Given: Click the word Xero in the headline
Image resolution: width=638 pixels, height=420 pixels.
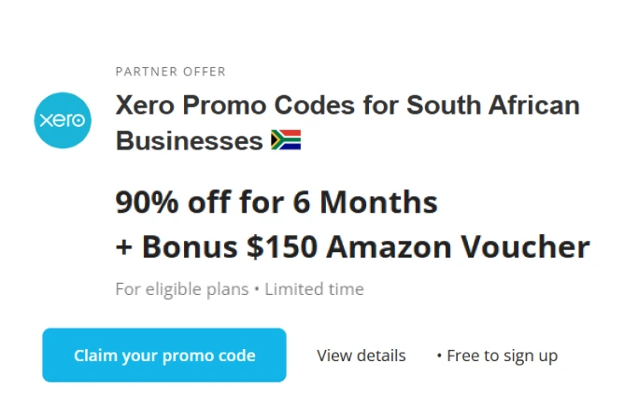Looking at the screenshot, I should coord(143,105).
